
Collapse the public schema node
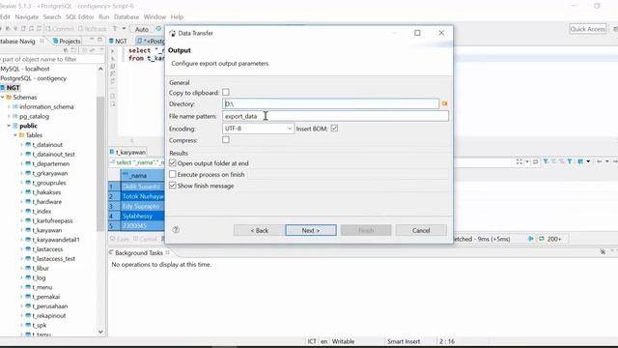[9, 126]
